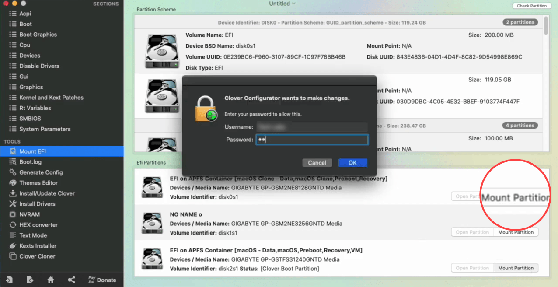558x287 pixels.
Task: Click the disk icon beside Volume Name EFI
Action: [x=161, y=51]
